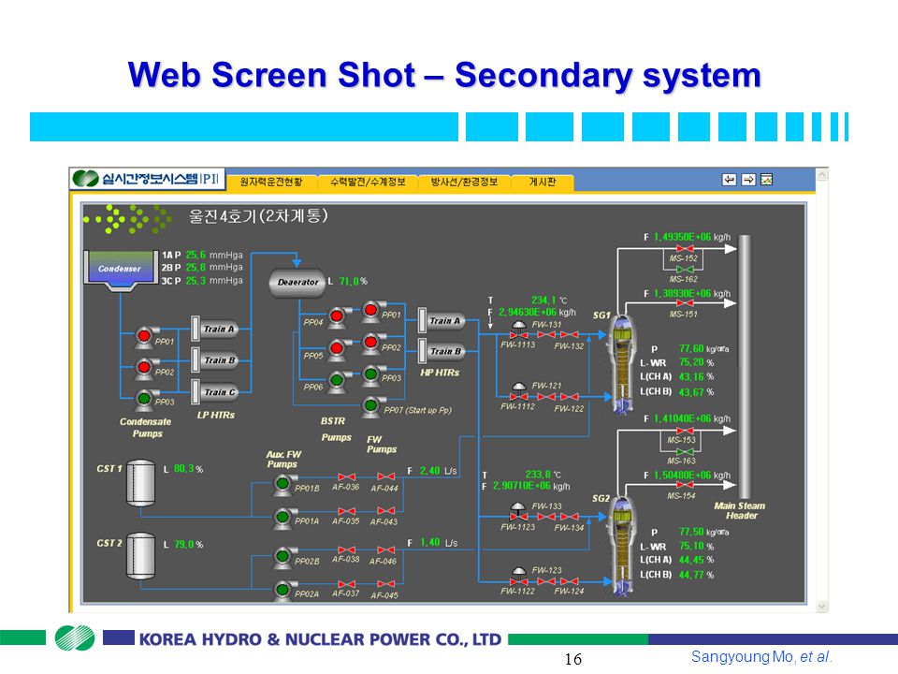Select the CST 2 tank graphic
The width and height of the screenshot is (898, 674).
(x=141, y=556)
